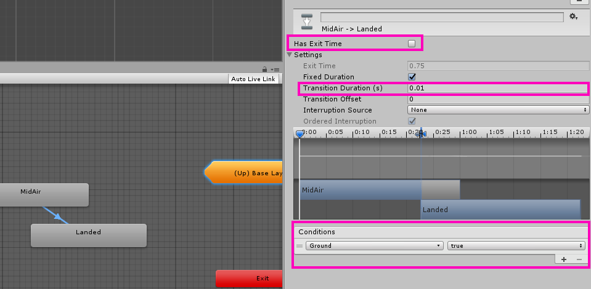Click the transition start marker near 0:20
This screenshot has height=289, width=591.
[419, 133]
